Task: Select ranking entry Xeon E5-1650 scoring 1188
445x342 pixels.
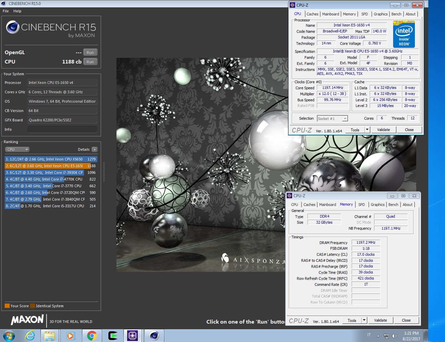Action: (x=51, y=166)
